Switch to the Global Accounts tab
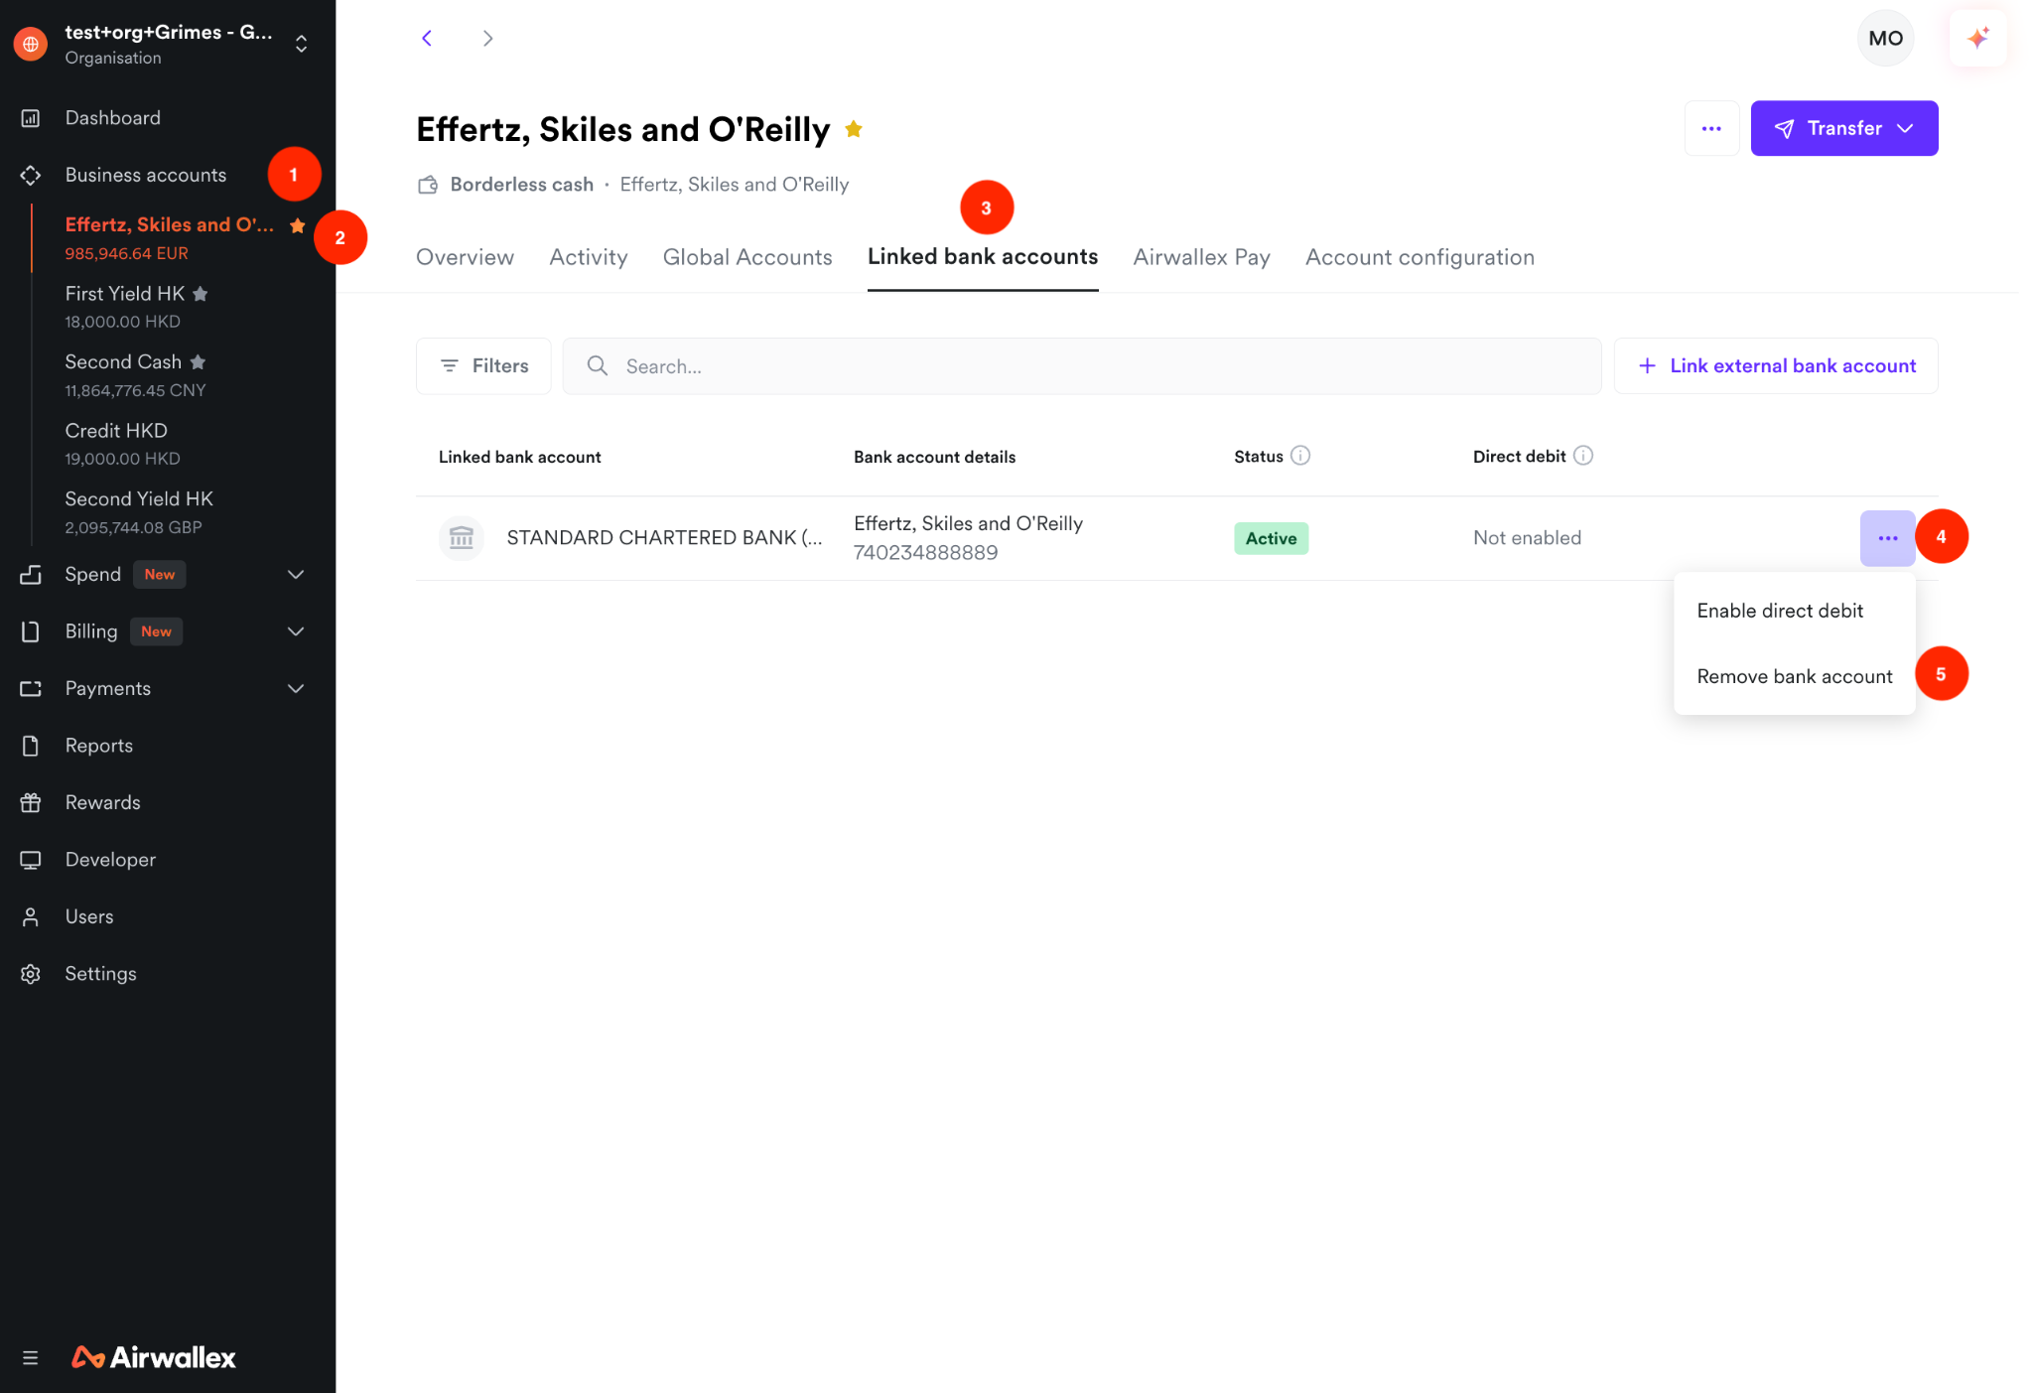 click(747, 258)
